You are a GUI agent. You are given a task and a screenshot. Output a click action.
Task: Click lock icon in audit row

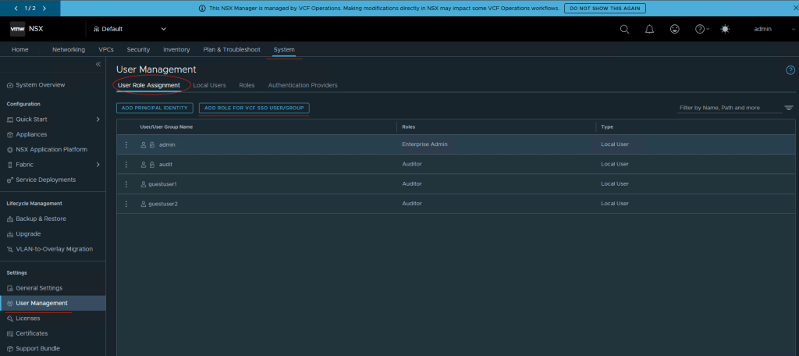click(x=152, y=164)
